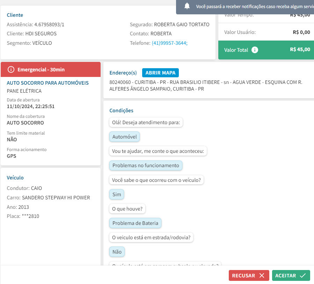The height and width of the screenshot is (284, 314).
Task: Click the AUTO SOCORRO PARA AUTOMÓVEIS heading
Action: [x=48, y=83]
